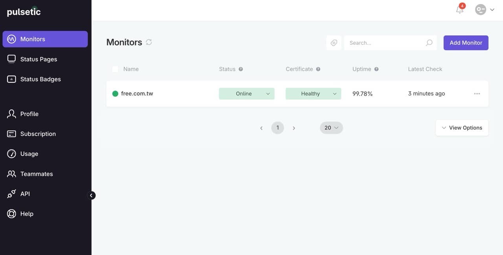
Task: Open the notifications bell icon
Action: click(x=460, y=10)
